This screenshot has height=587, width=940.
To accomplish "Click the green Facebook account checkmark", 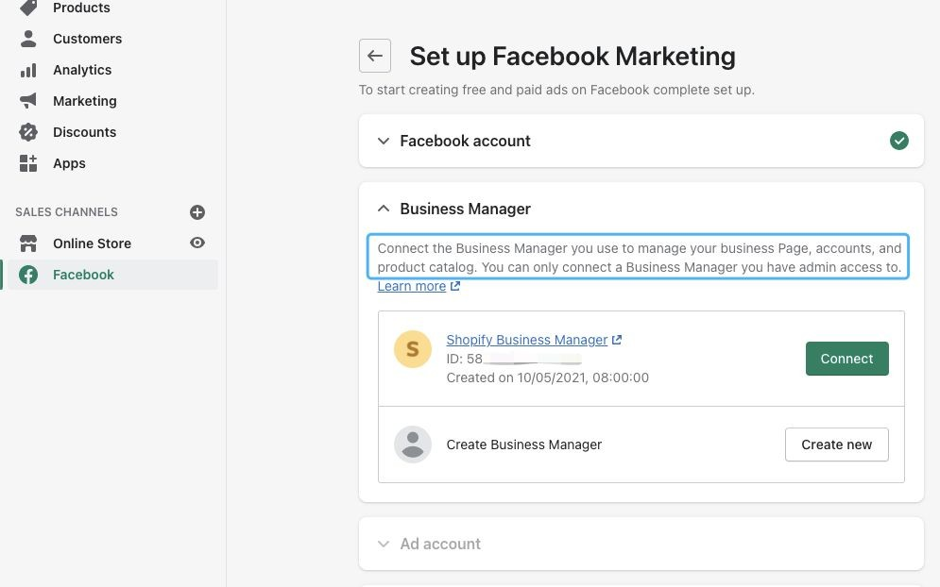I will [899, 141].
